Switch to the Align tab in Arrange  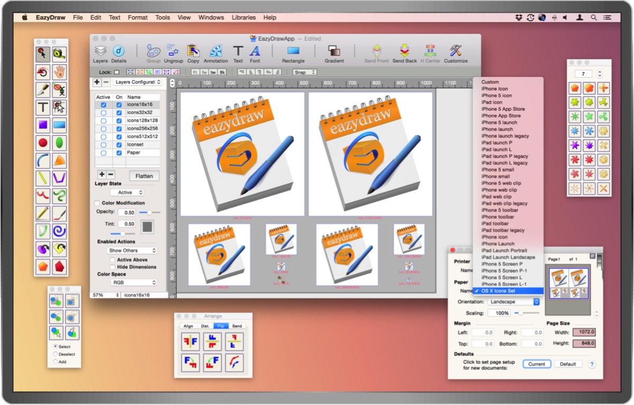pyautogui.click(x=188, y=326)
